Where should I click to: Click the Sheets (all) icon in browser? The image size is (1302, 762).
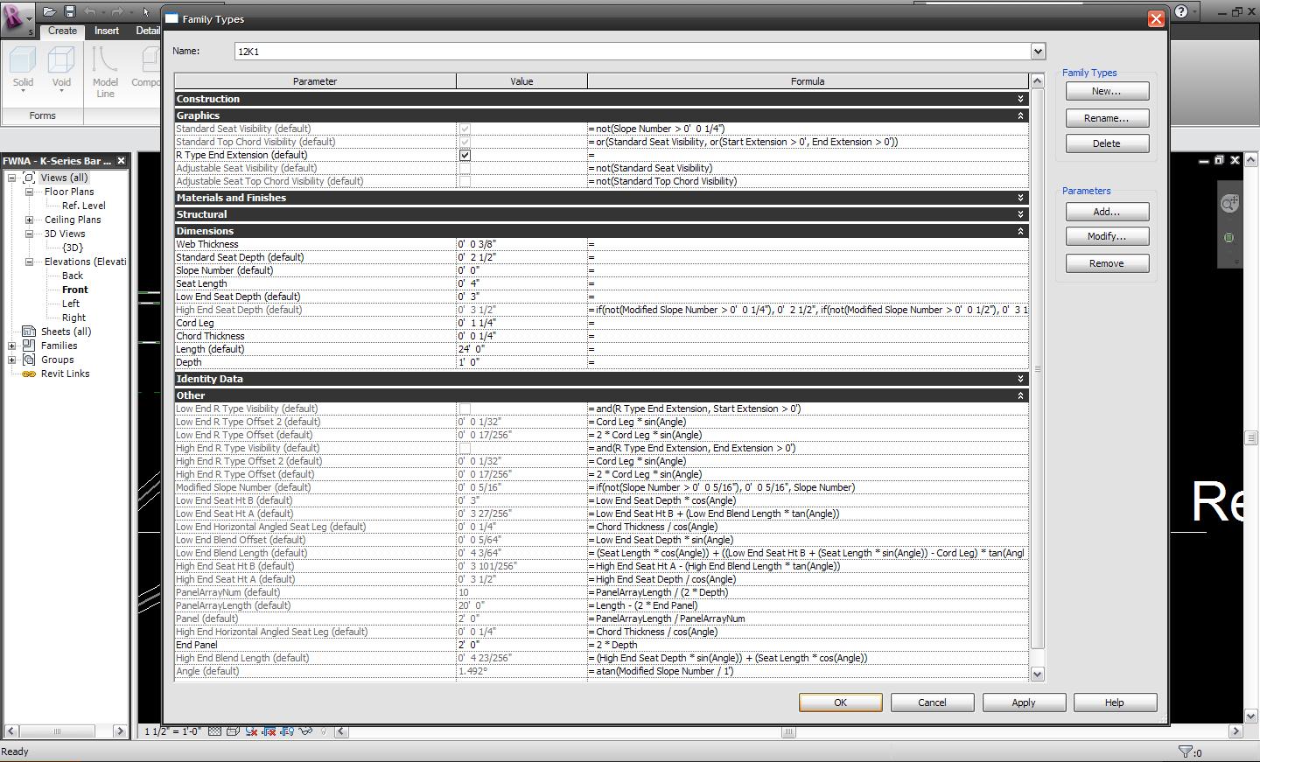click(x=29, y=332)
